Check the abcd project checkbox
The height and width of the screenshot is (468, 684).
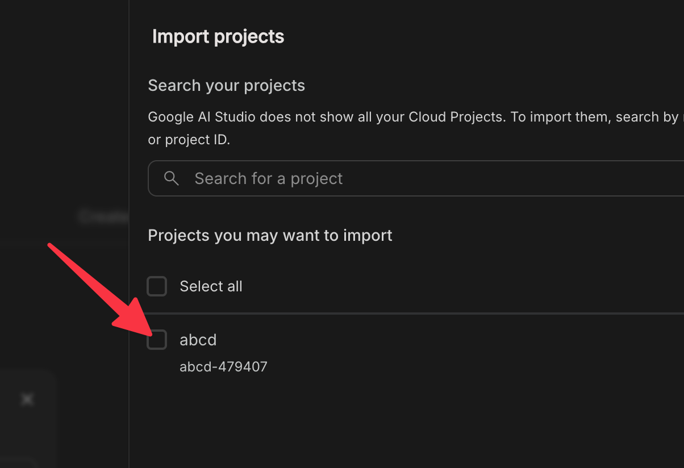click(x=157, y=340)
